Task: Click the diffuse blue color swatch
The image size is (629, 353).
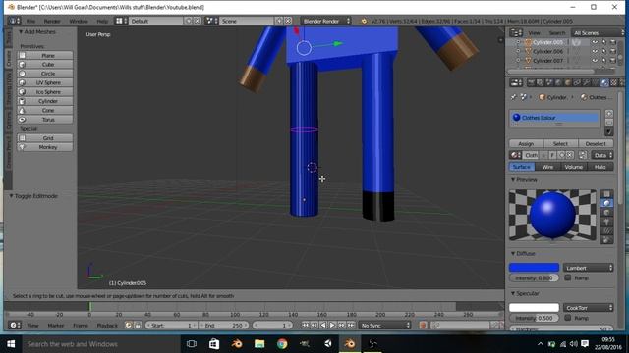Action: click(534, 268)
